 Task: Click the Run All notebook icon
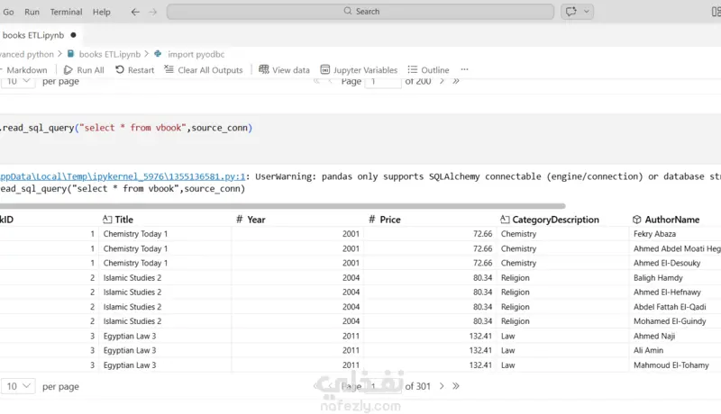coord(70,69)
